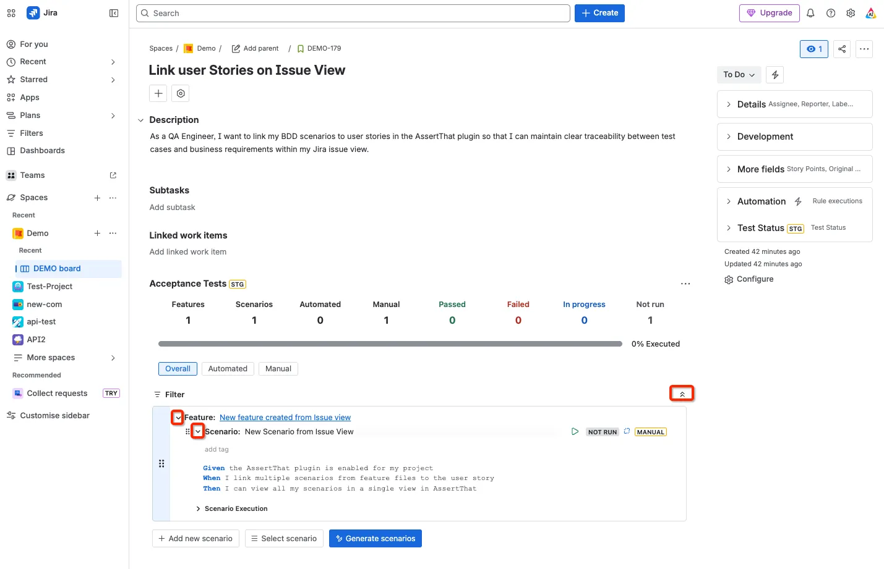The width and height of the screenshot is (884, 569).
Task: Click the share icon button
Action: coord(842,49)
